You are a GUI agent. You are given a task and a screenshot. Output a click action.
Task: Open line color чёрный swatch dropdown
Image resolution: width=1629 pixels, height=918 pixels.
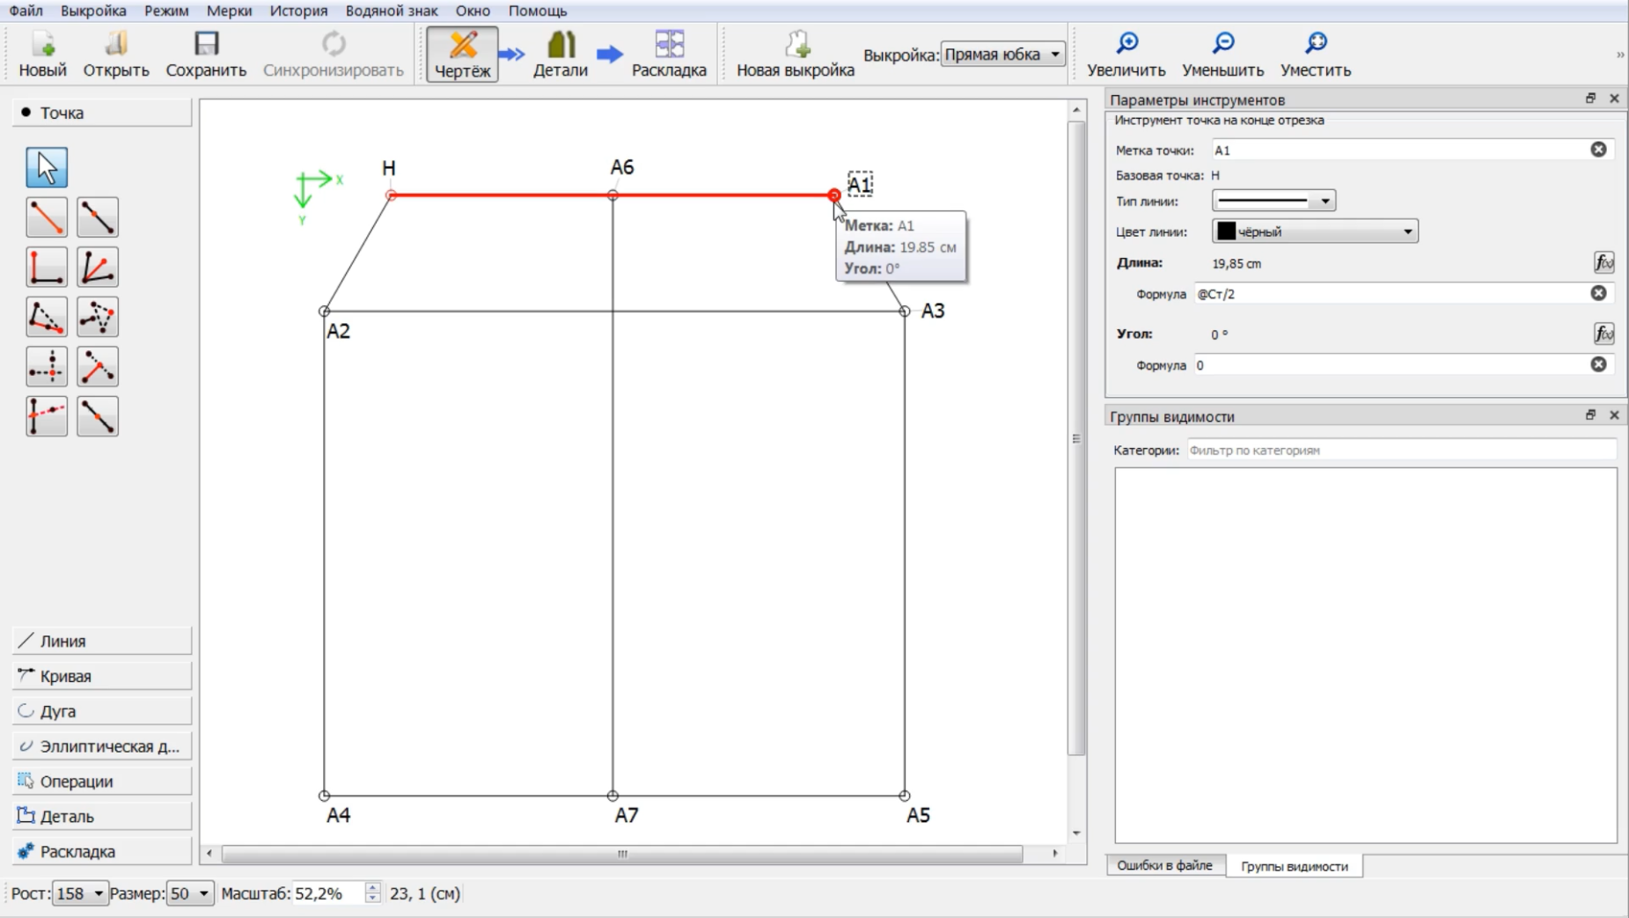(x=1315, y=231)
